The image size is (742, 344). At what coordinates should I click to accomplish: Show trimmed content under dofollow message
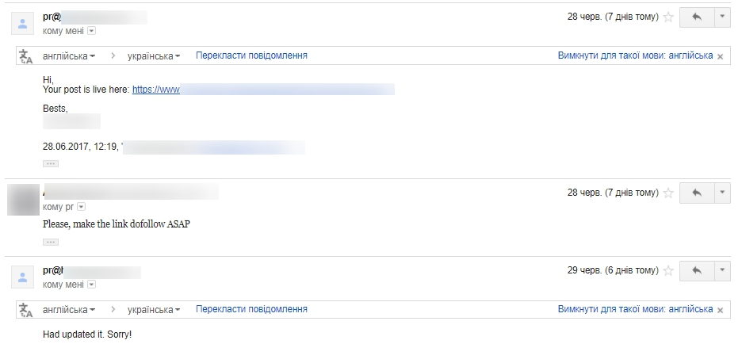tap(51, 242)
